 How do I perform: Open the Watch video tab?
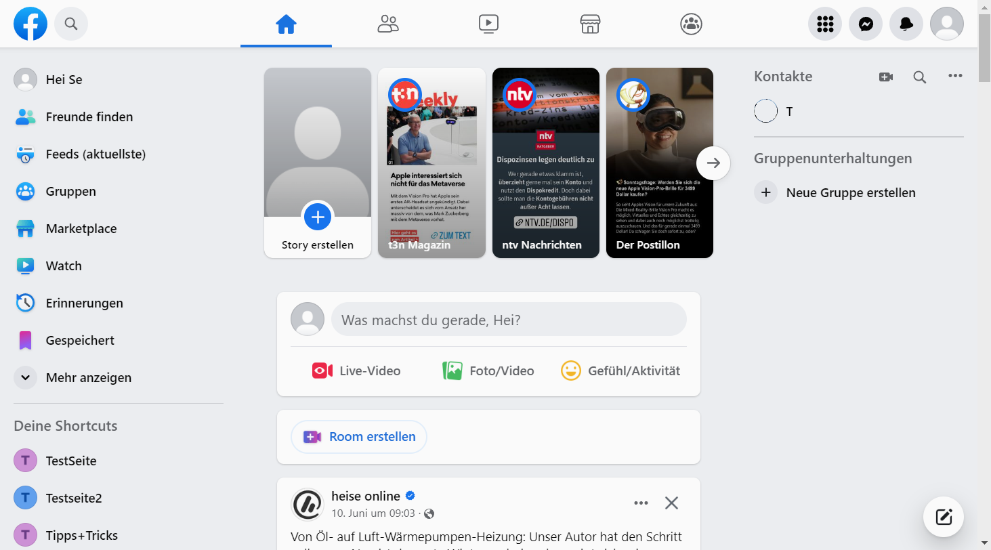(488, 24)
